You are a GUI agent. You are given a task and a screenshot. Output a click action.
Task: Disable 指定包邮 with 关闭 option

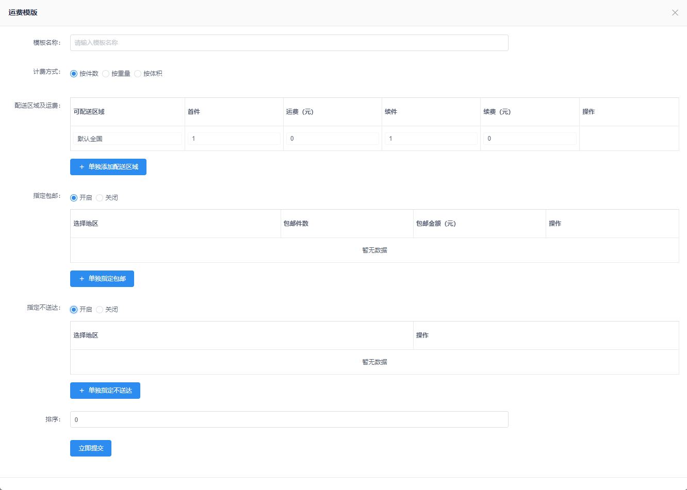pyautogui.click(x=100, y=198)
